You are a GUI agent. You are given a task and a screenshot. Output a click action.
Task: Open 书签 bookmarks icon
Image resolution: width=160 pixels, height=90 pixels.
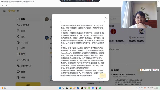[x=18, y=48]
